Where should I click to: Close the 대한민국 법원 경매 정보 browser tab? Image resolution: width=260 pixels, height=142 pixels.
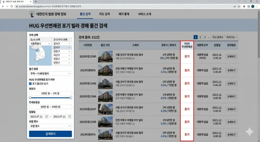point(31,2)
